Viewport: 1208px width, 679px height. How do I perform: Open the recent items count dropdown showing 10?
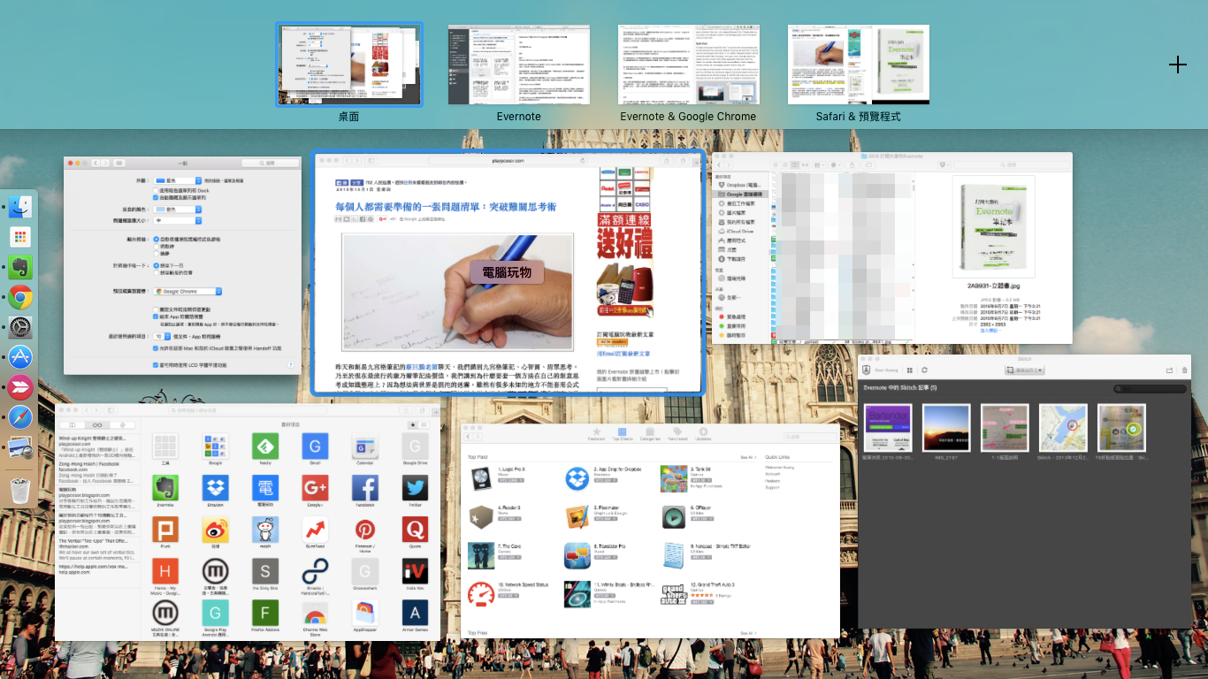pos(162,337)
